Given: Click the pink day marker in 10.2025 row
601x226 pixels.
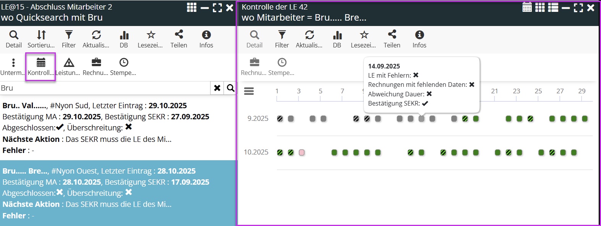Looking at the screenshot, I should pyautogui.click(x=301, y=153).
